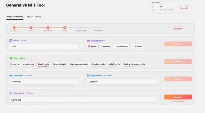This screenshot has height=113, width=205.
Task: Uncheck the Male identity checkbox
Action: pos(89,46)
